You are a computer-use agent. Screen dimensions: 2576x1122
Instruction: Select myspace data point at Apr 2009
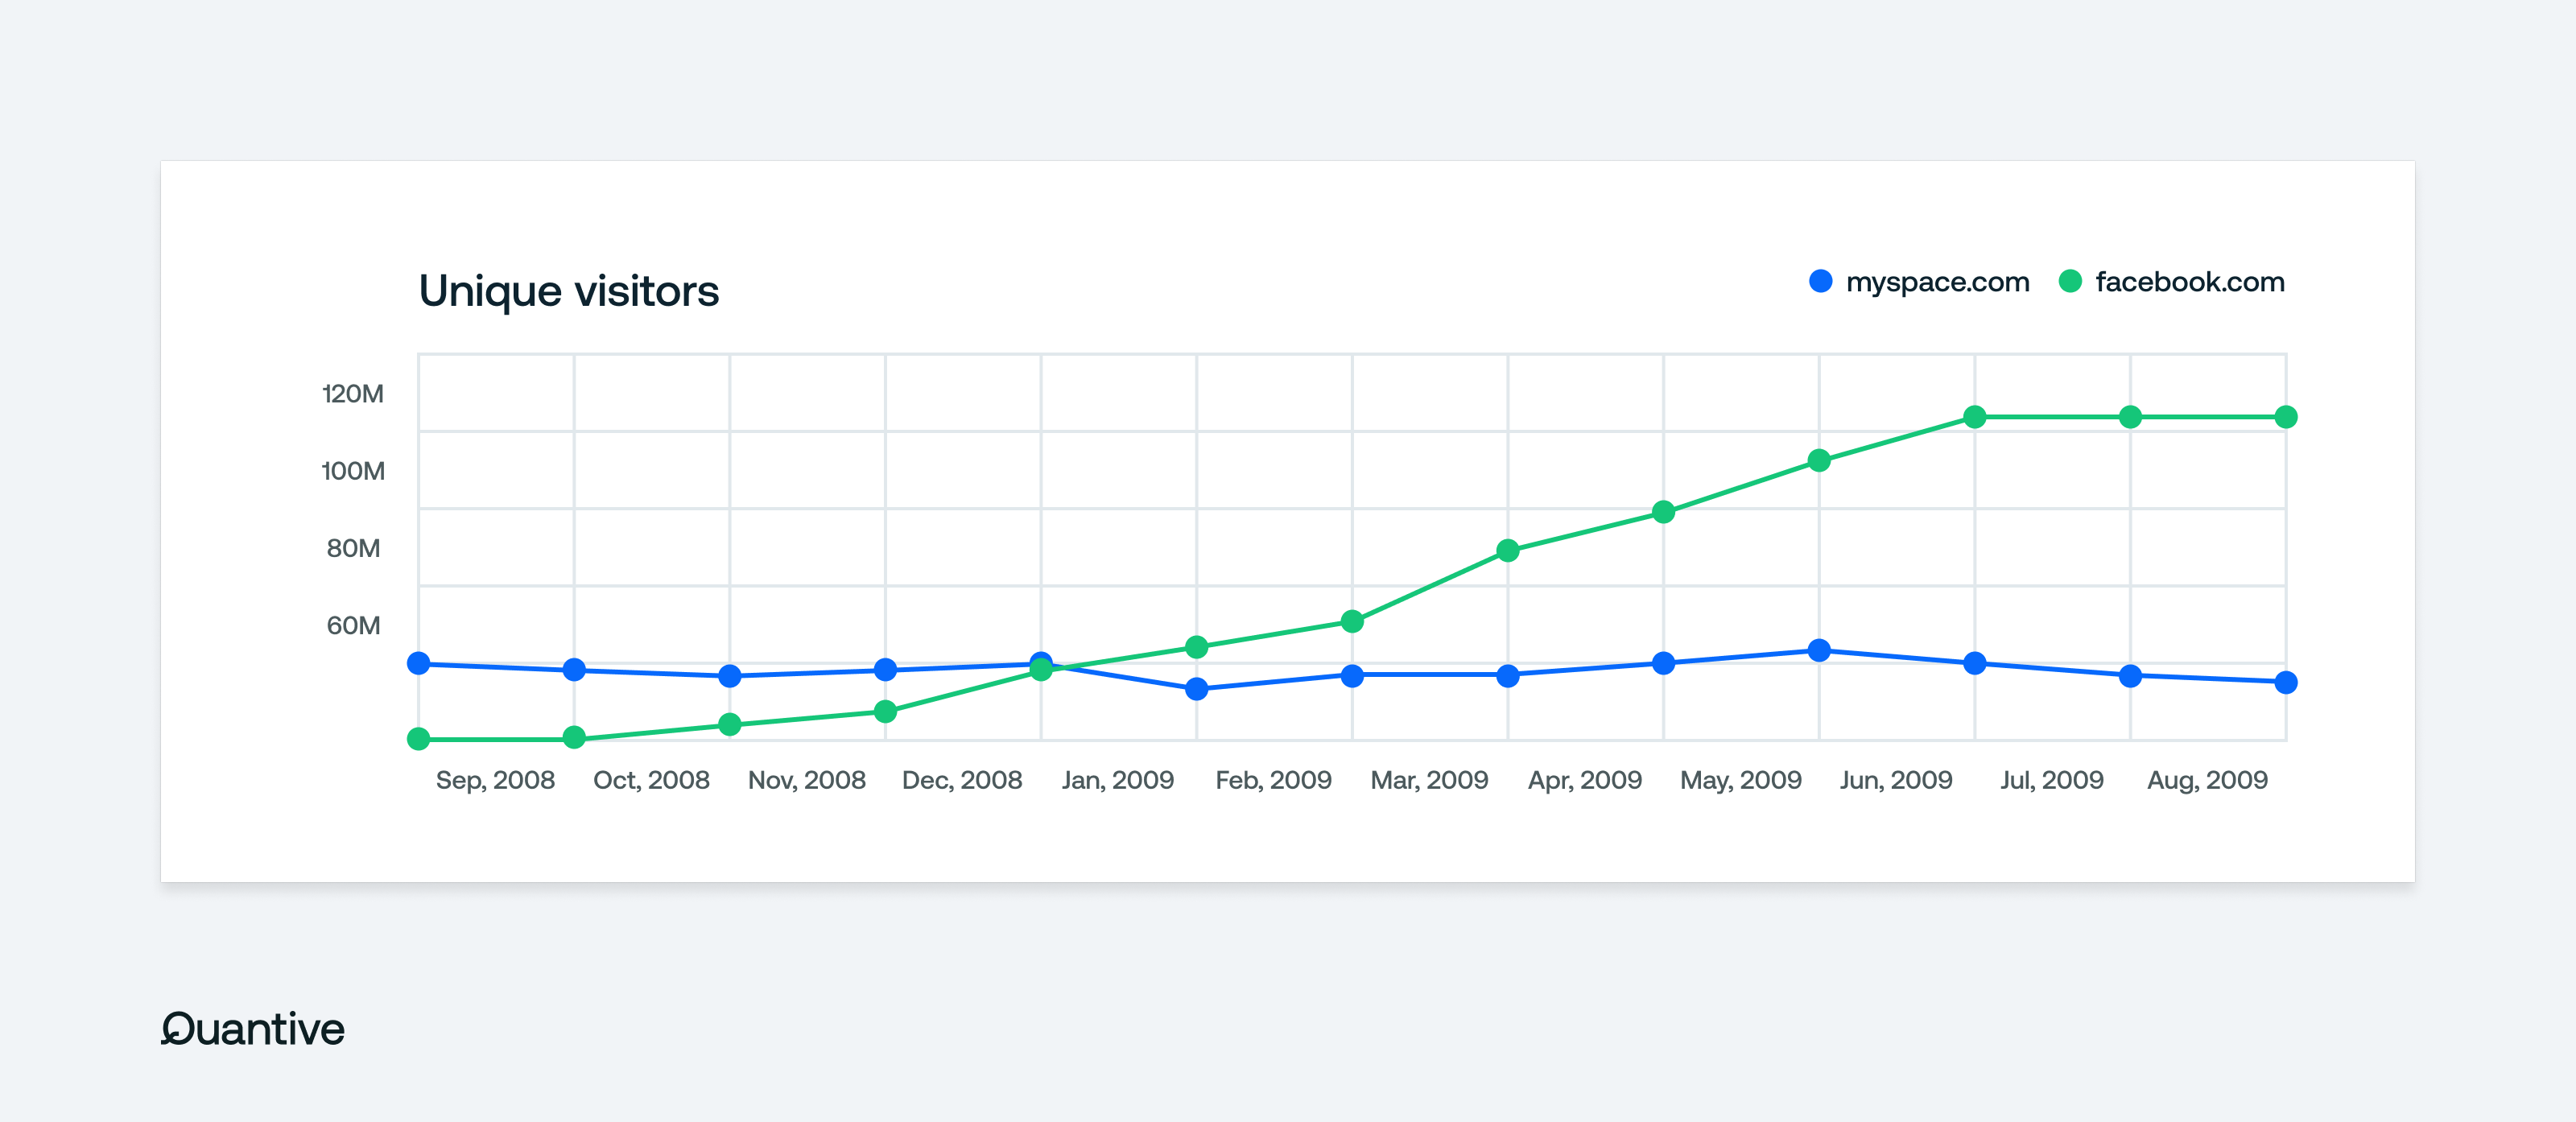coord(1508,675)
